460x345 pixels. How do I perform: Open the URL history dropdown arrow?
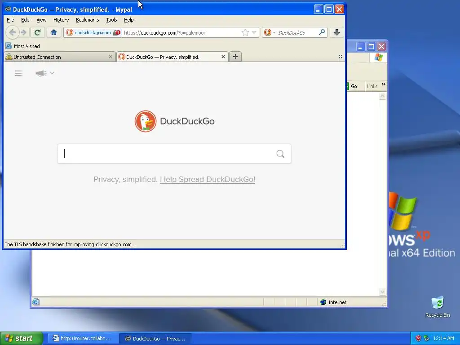pos(254,32)
